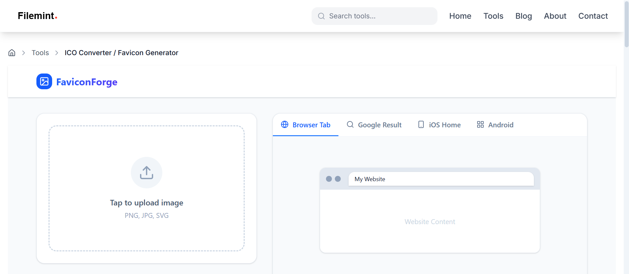Click the search icon beside Google Result
Image resolution: width=629 pixels, height=274 pixels.
[350, 124]
